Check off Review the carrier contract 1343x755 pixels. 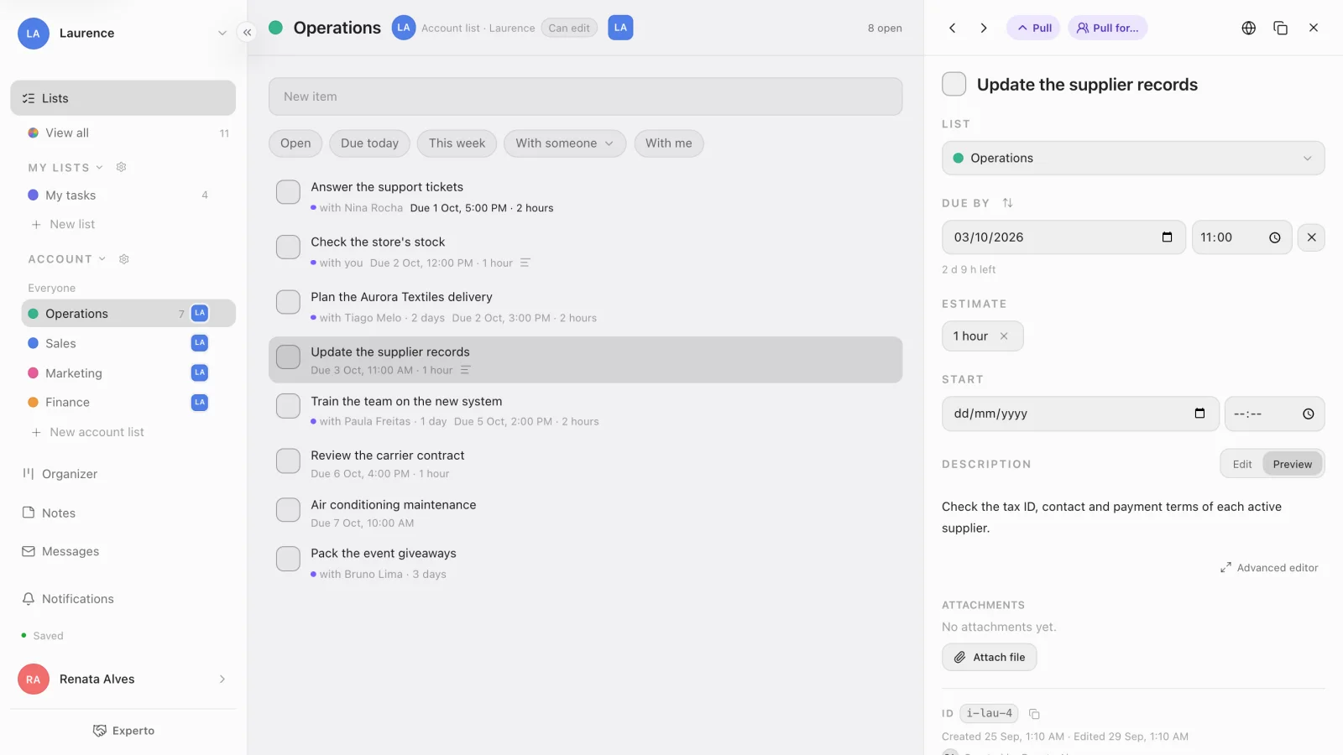click(x=288, y=461)
